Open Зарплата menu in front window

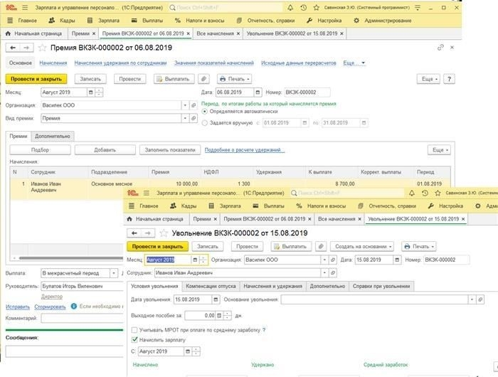(225, 206)
